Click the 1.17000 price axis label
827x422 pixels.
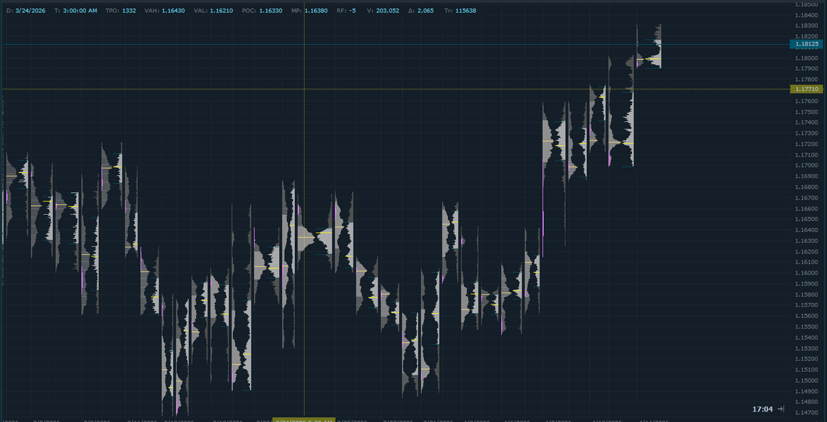coord(806,165)
